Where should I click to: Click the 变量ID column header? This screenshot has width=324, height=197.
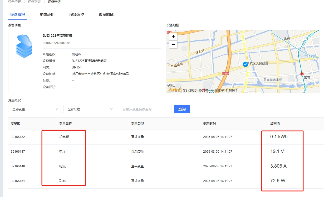[16, 123]
